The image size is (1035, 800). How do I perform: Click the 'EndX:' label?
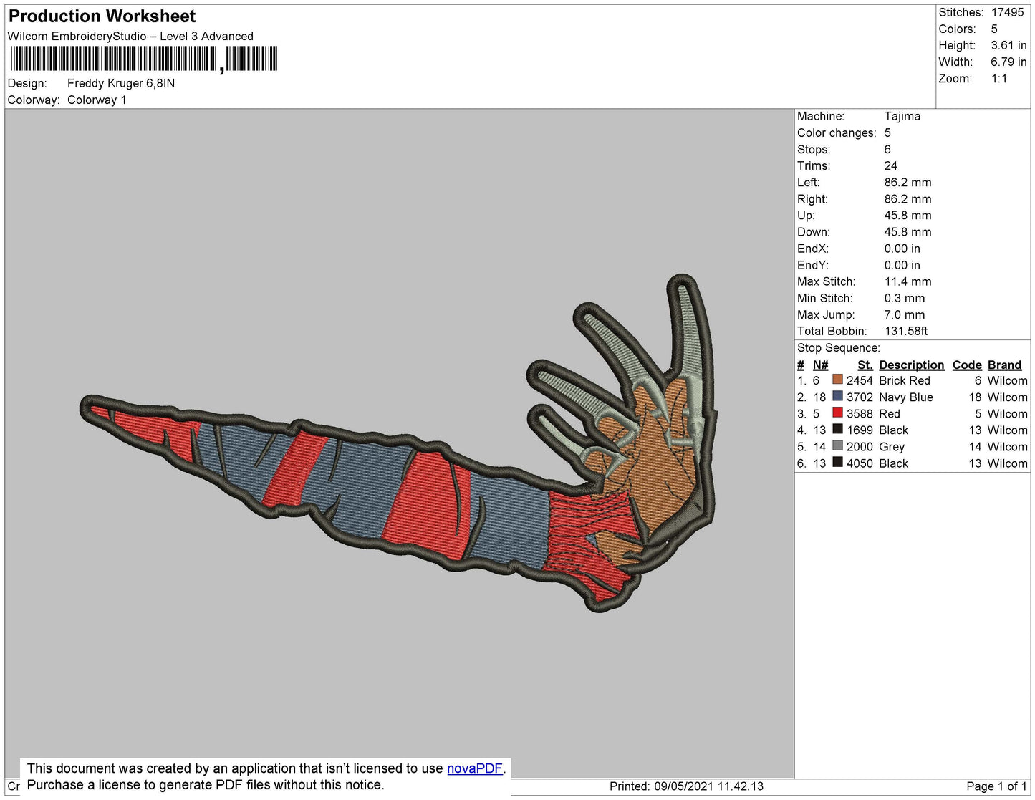click(x=813, y=249)
